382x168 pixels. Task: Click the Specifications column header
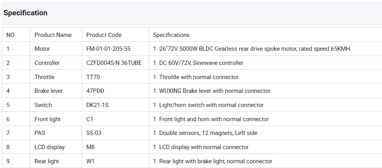coord(171,35)
